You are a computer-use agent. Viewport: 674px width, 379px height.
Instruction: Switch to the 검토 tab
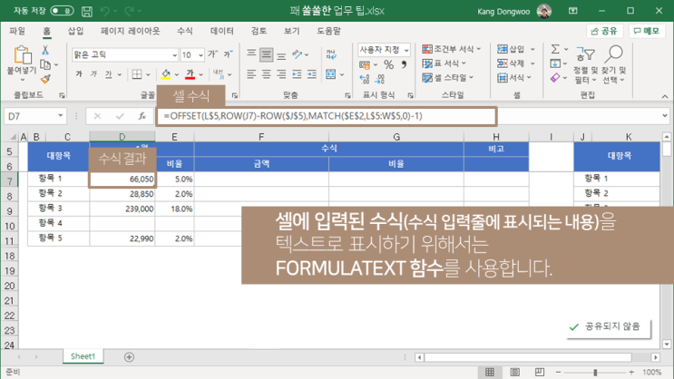coord(259,31)
